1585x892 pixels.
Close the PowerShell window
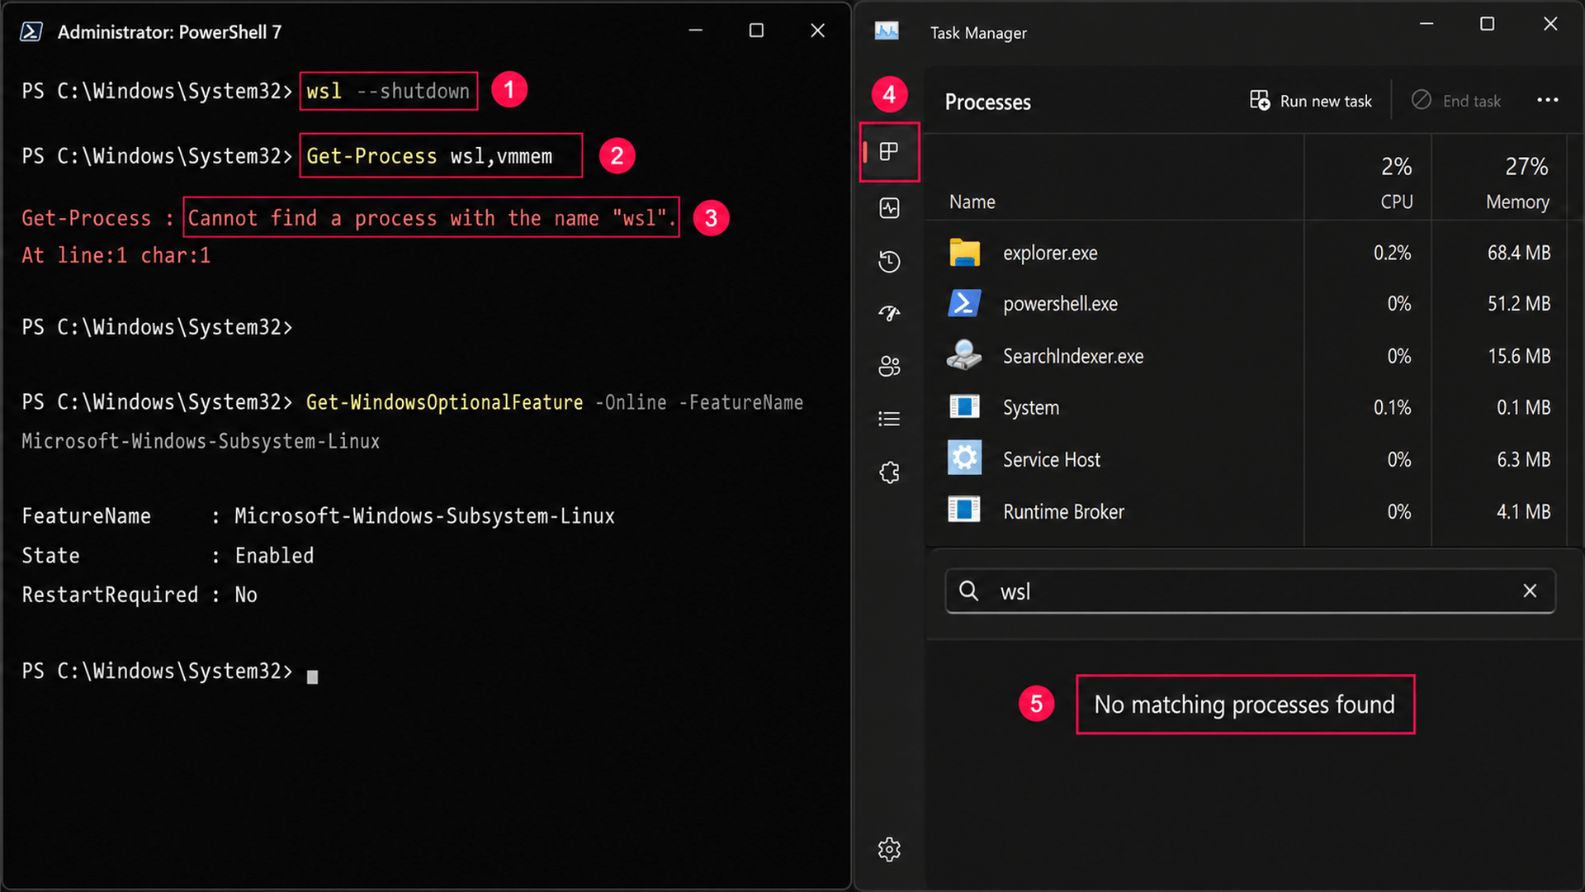tap(817, 31)
